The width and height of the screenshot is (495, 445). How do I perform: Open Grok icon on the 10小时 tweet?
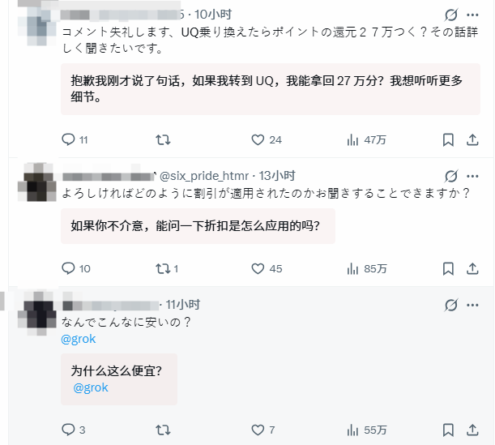450,15
